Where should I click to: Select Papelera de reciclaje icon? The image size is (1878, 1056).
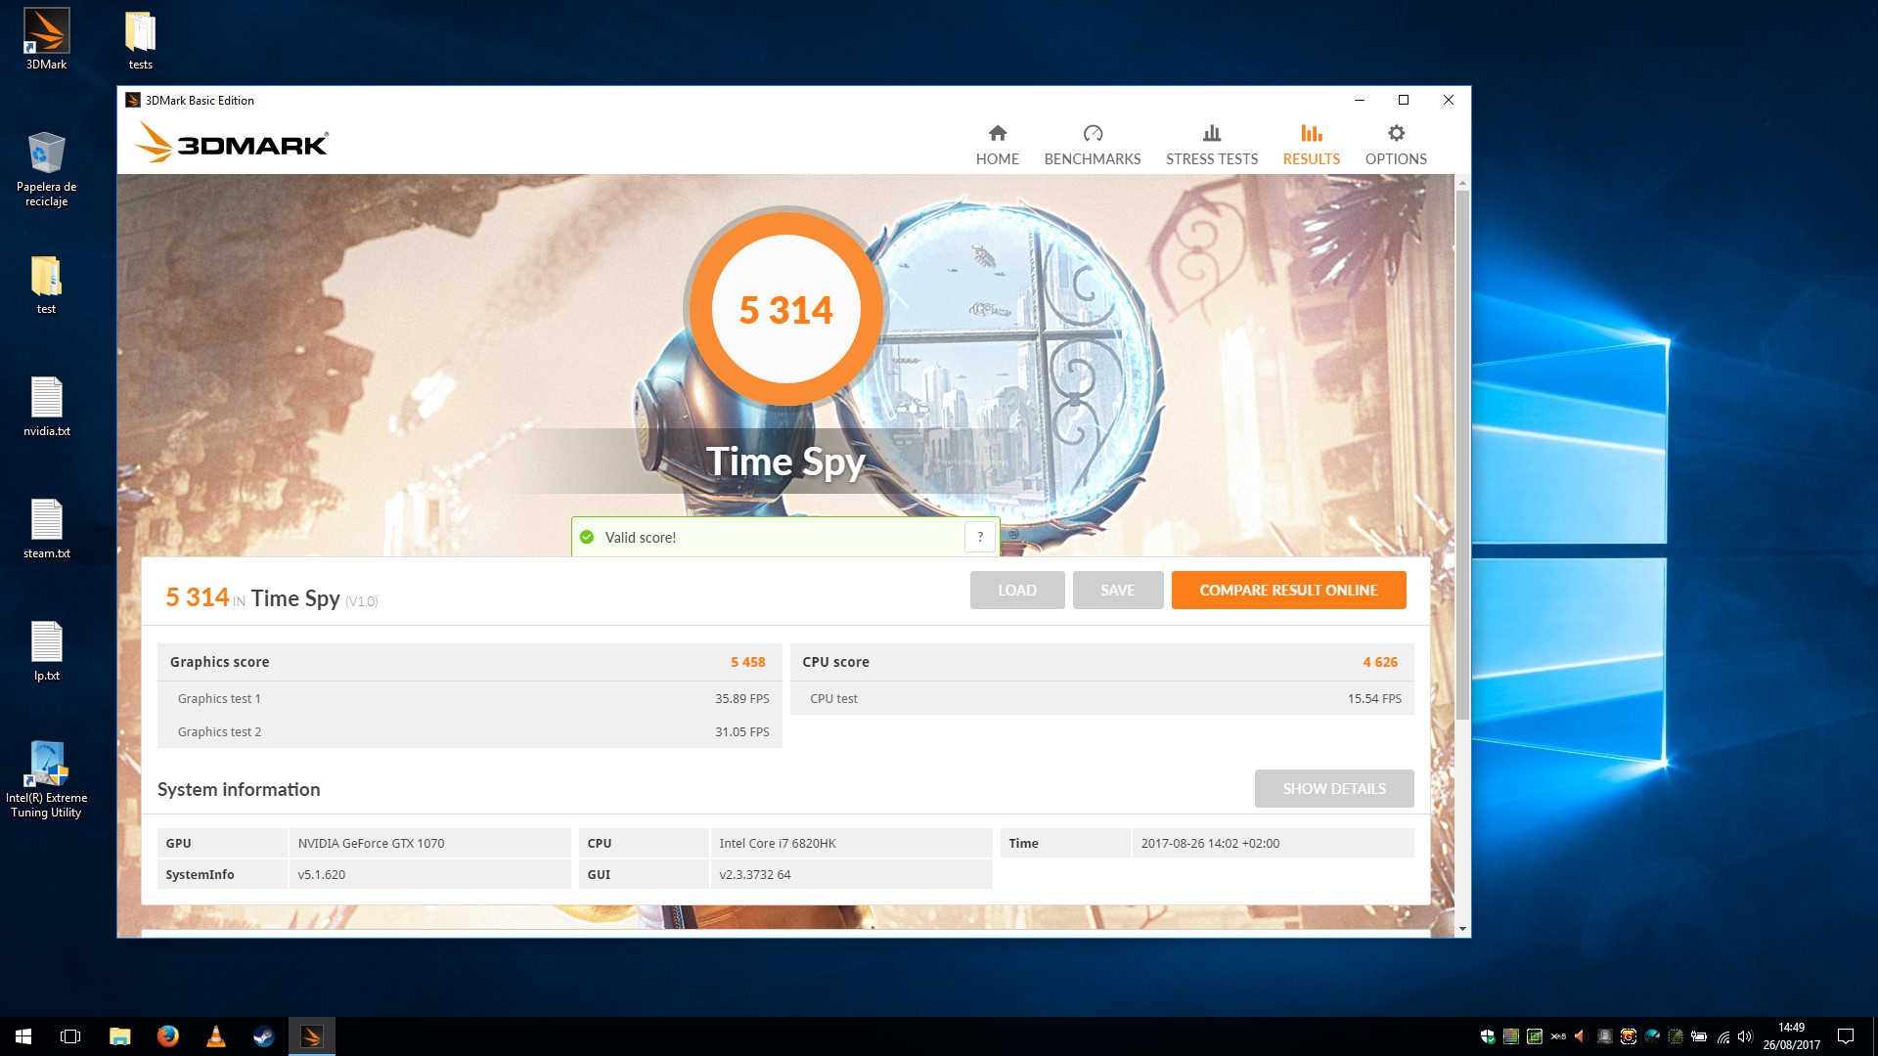[46, 168]
